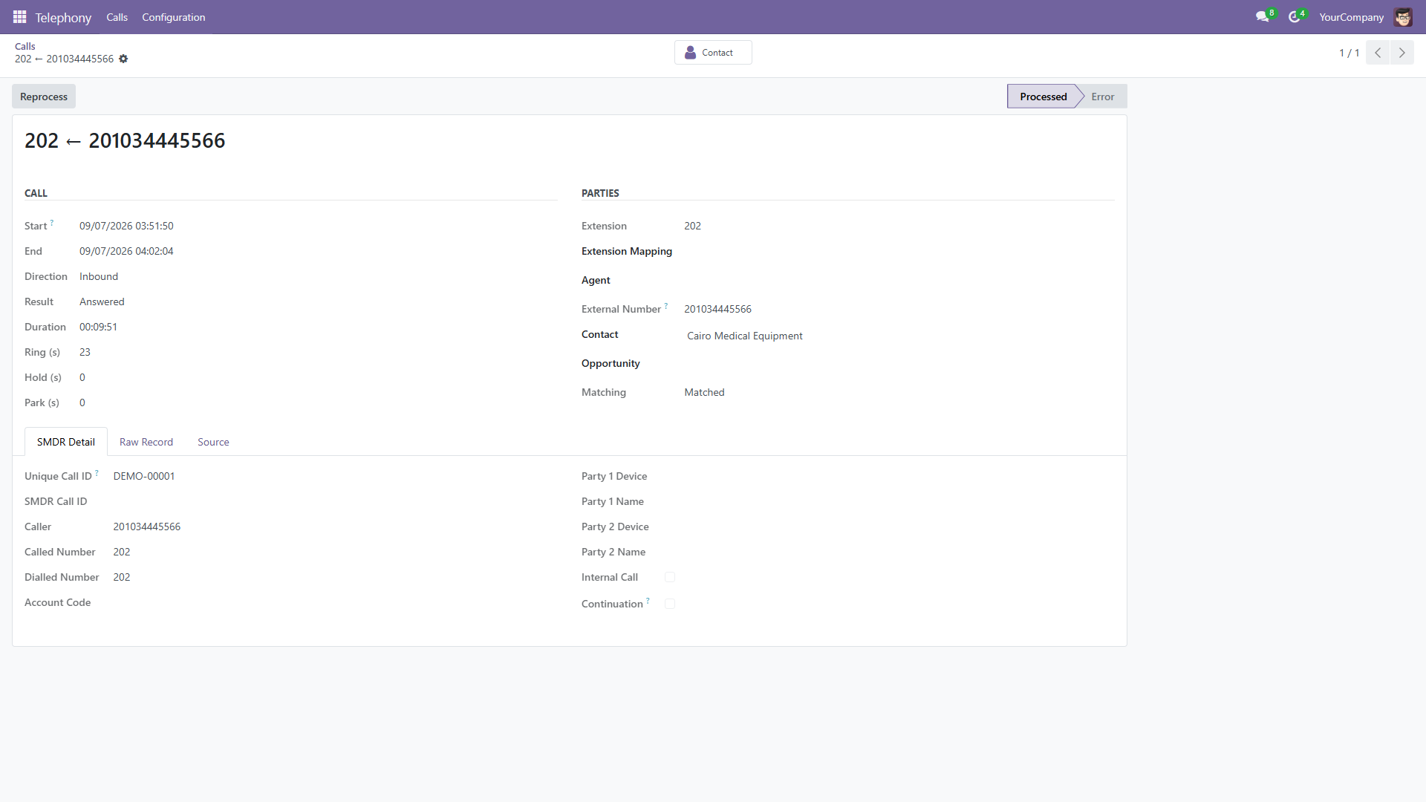Click the Continuation help question mark
Image resolution: width=1426 pixels, height=802 pixels.
(x=648, y=601)
